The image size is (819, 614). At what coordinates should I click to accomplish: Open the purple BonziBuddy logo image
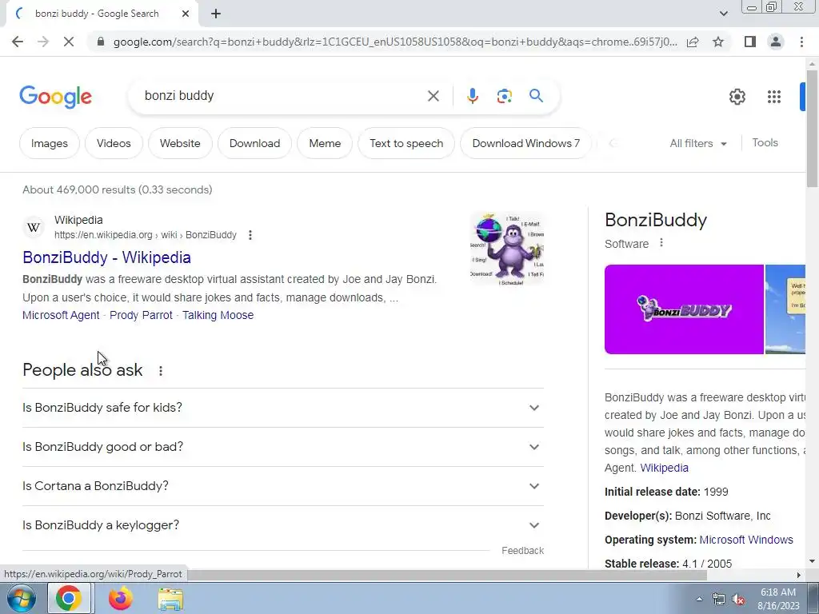[684, 309]
